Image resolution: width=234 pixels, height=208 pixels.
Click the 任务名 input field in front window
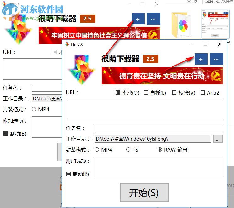coord(159,128)
